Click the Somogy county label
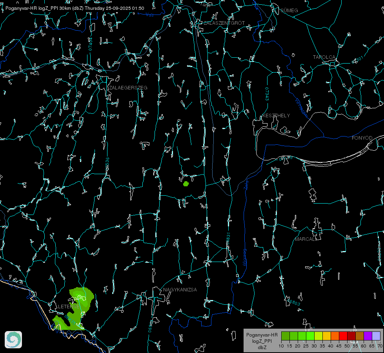The height and width of the screenshot is (353, 384). point(245,258)
